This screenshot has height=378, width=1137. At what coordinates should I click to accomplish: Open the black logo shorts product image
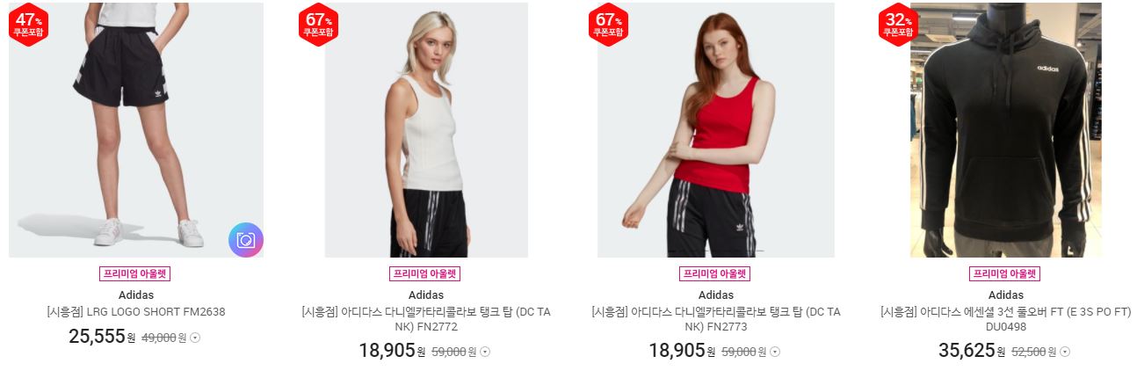point(136,130)
